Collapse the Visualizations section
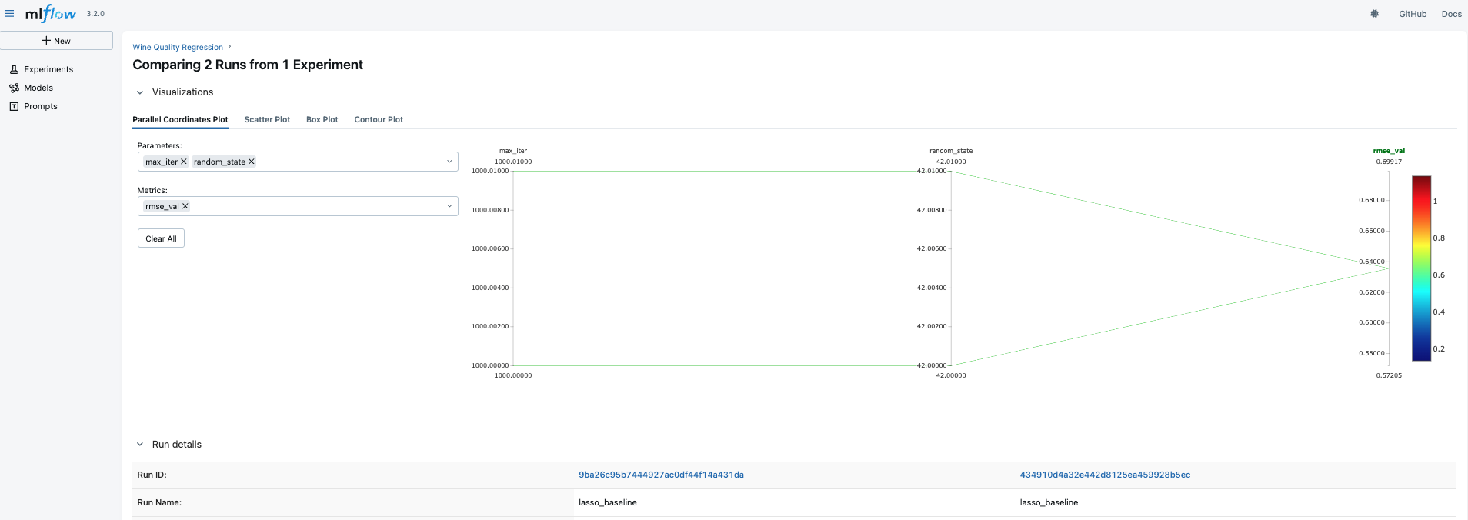Image resolution: width=1468 pixels, height=520 pixels. pyautogui.click(x=140, y=92)
